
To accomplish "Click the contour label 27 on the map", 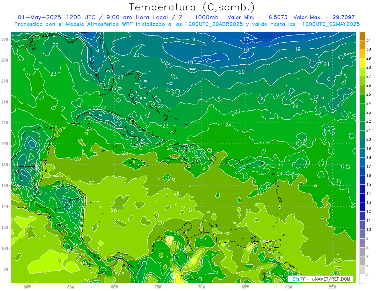I will [46, 272].
